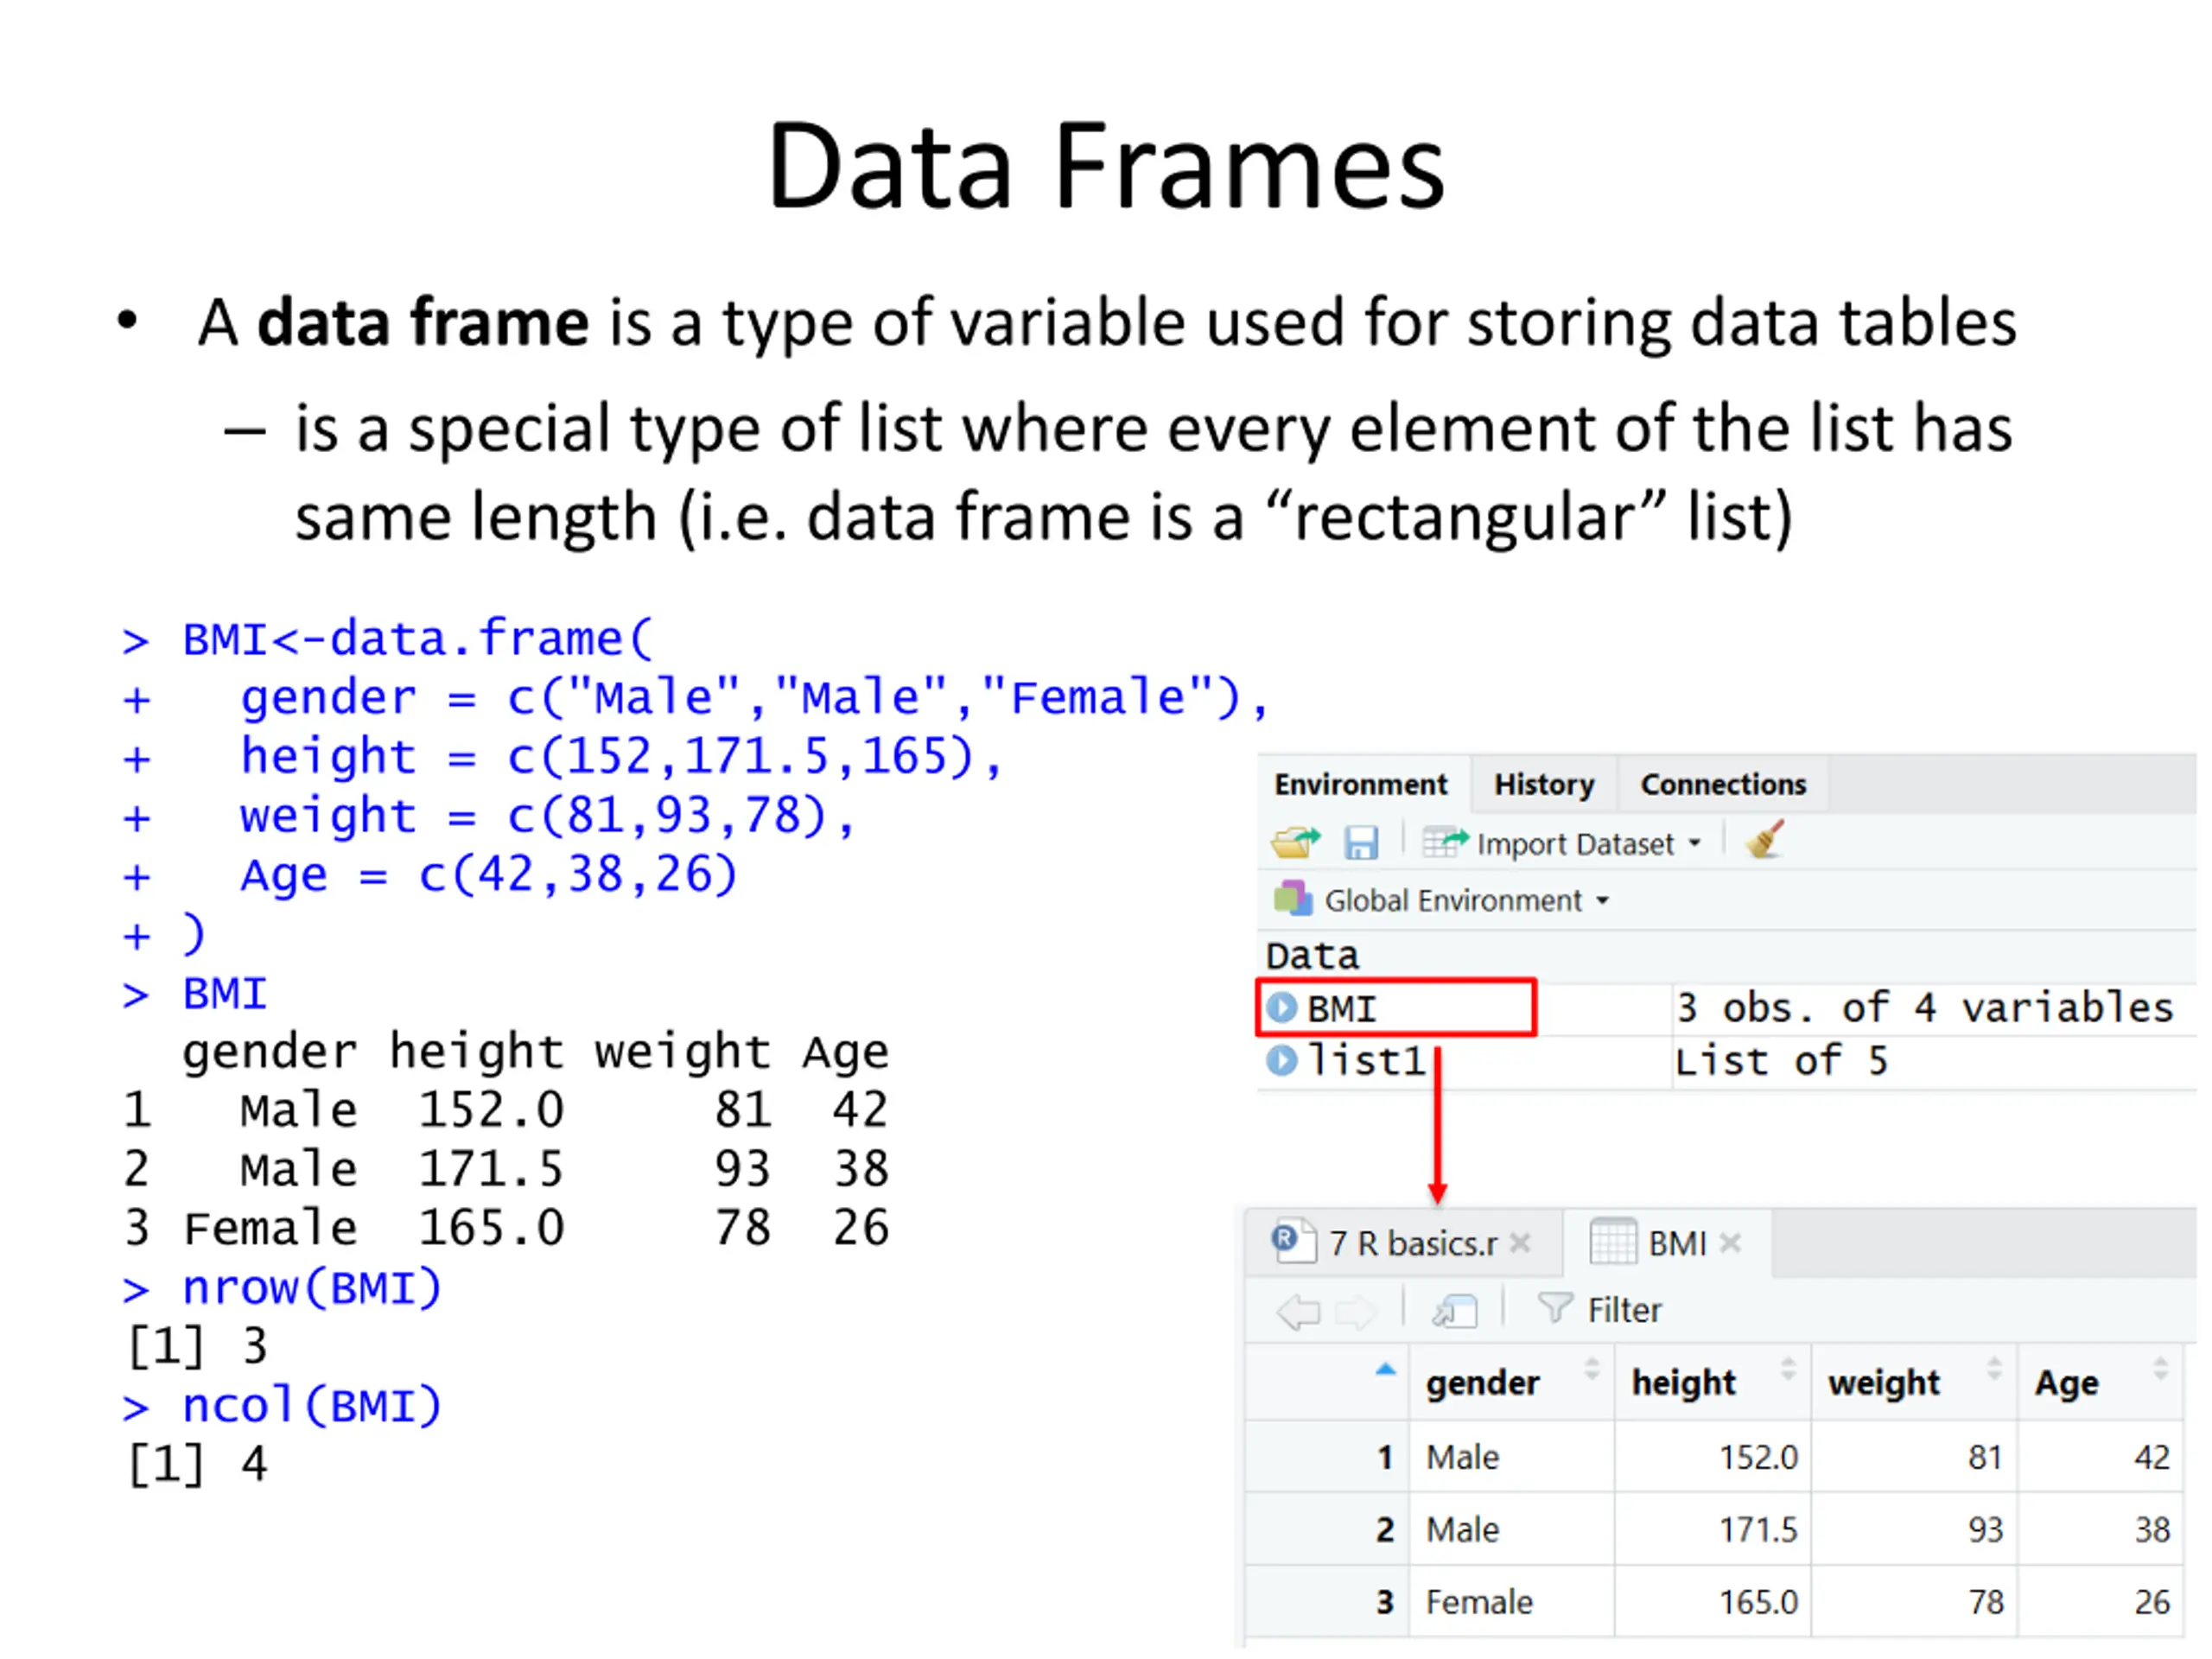Click the load workspace folder icon
The width and height of the screenshot is (2212, 1659).
pos(1296,843)
